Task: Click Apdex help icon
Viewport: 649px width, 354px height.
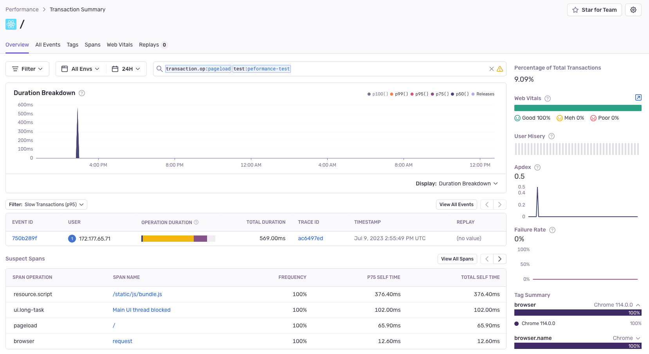Action: point(537,167)
